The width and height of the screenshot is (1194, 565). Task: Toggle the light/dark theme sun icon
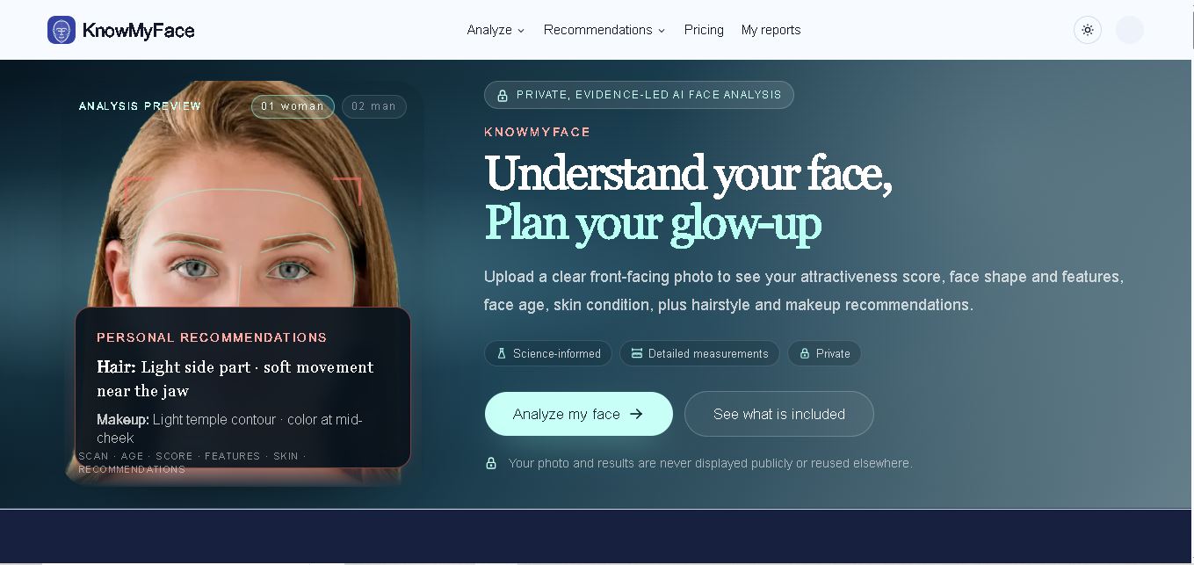point(1088,30)
